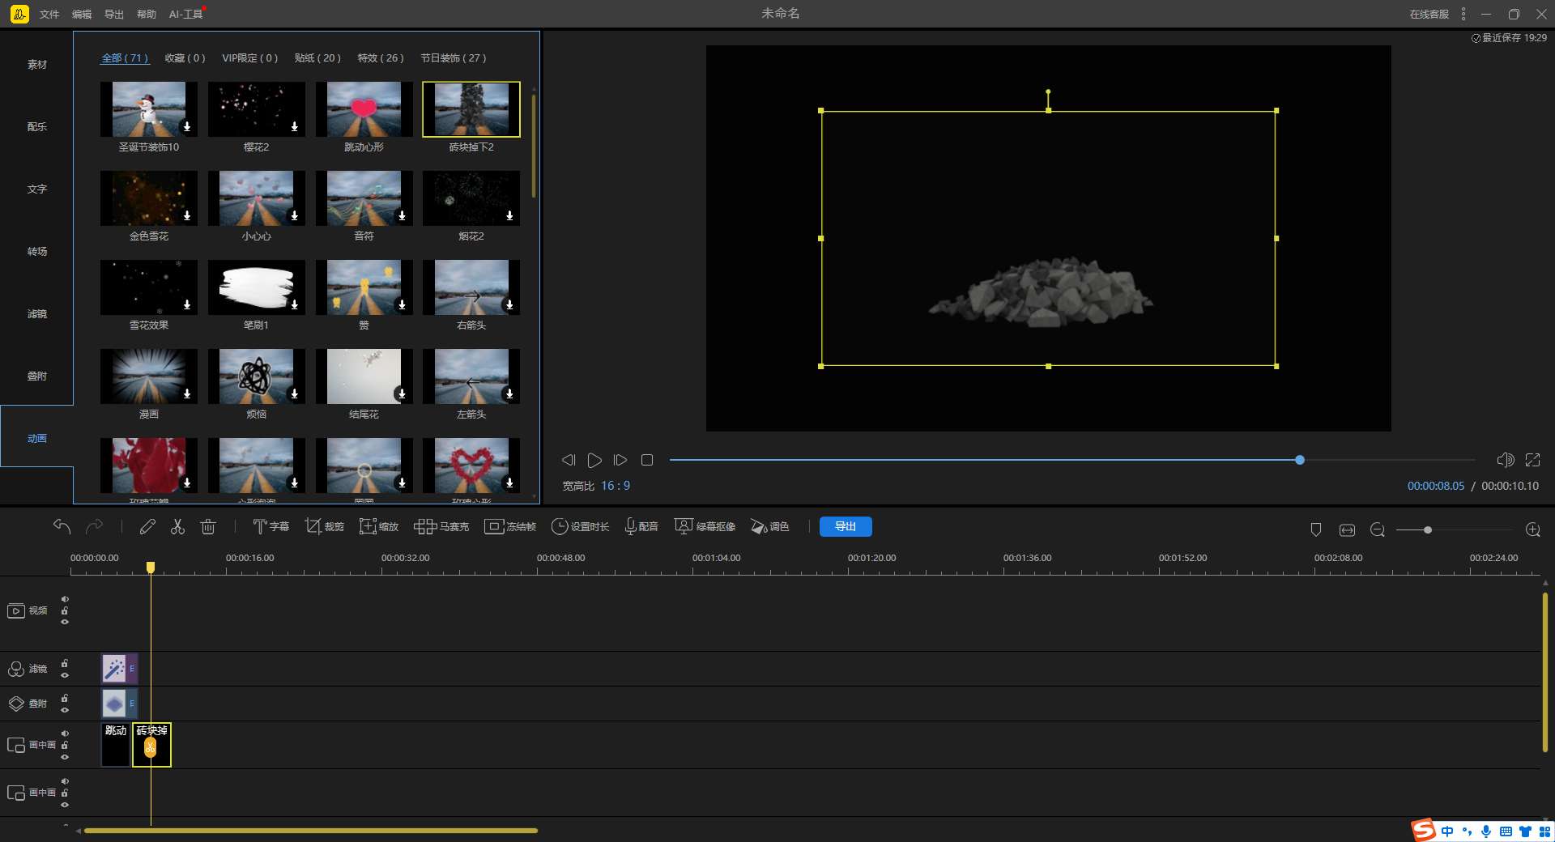
Task: Click the 在线客服 online support link
Action: click(1429, 14)
